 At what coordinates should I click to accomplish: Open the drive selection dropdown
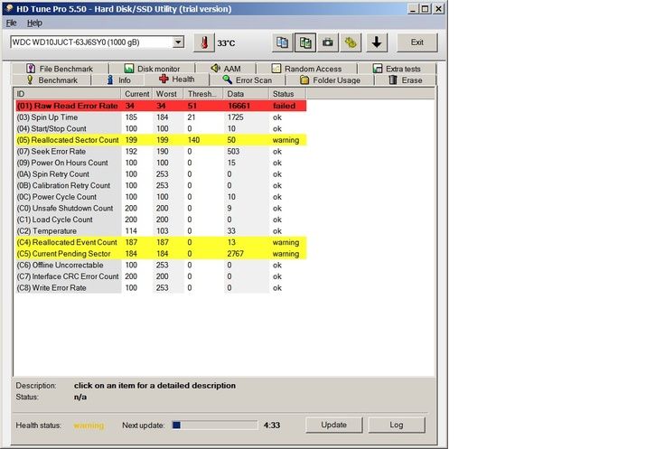(177, 42)
